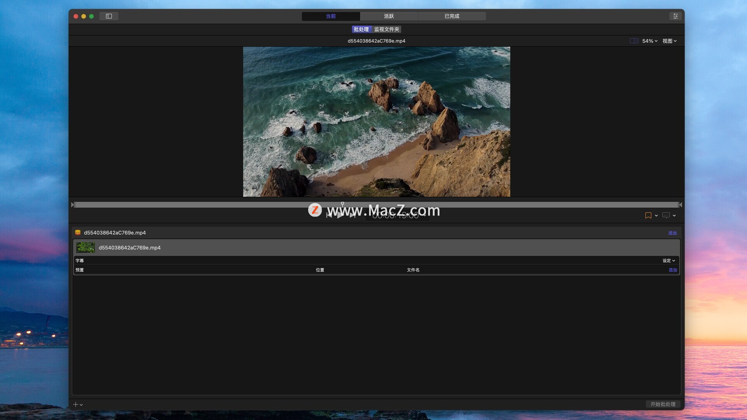Open the 设定 dropdown in captions row
Viewport: 747px width, 420px height.
pos(669,261)
